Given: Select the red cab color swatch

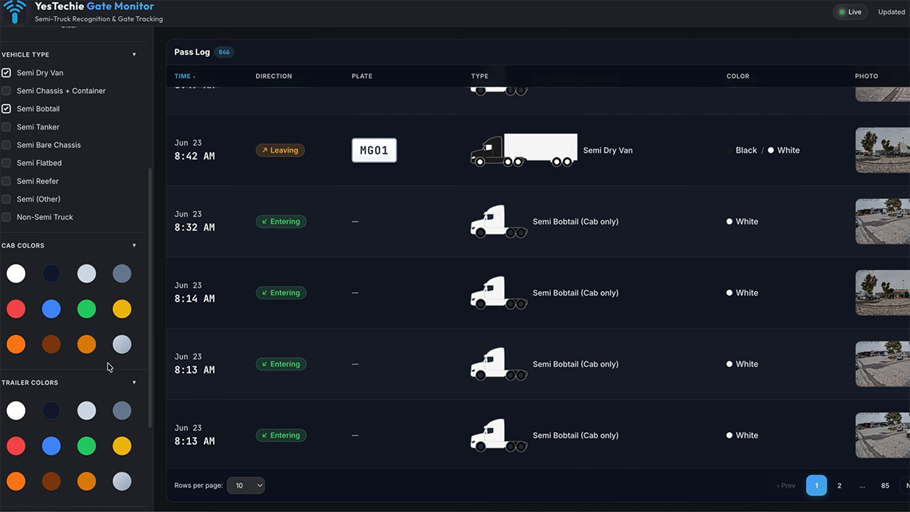Looking at the screenshot, I should pyautogui.click(x=16, y=309).
